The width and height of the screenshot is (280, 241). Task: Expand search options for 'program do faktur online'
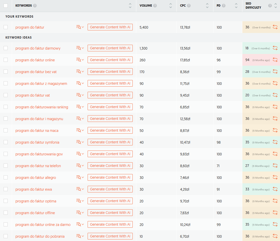coord(80,60)
